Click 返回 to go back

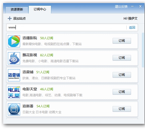click(x=132, y=27)
